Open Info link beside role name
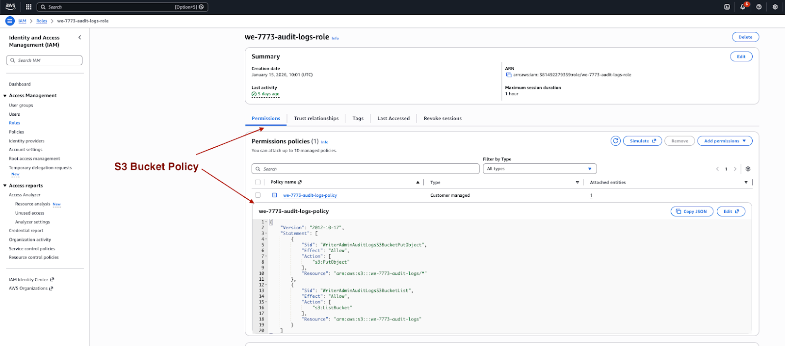 [x=335, y=38]
